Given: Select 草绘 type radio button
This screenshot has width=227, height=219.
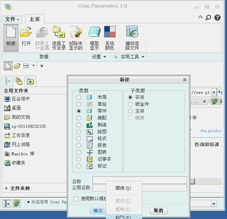Looking at the screenshot, I should tap(79, 104).
